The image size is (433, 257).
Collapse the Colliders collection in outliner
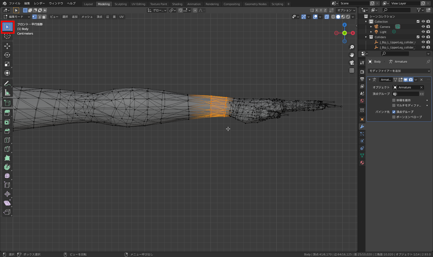tap(366, 37)
